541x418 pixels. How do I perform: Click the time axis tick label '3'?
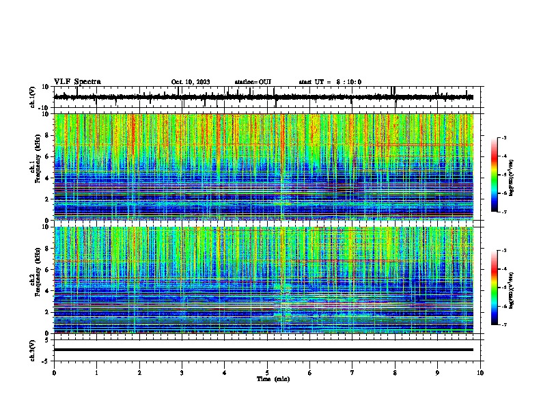(182, 373)
